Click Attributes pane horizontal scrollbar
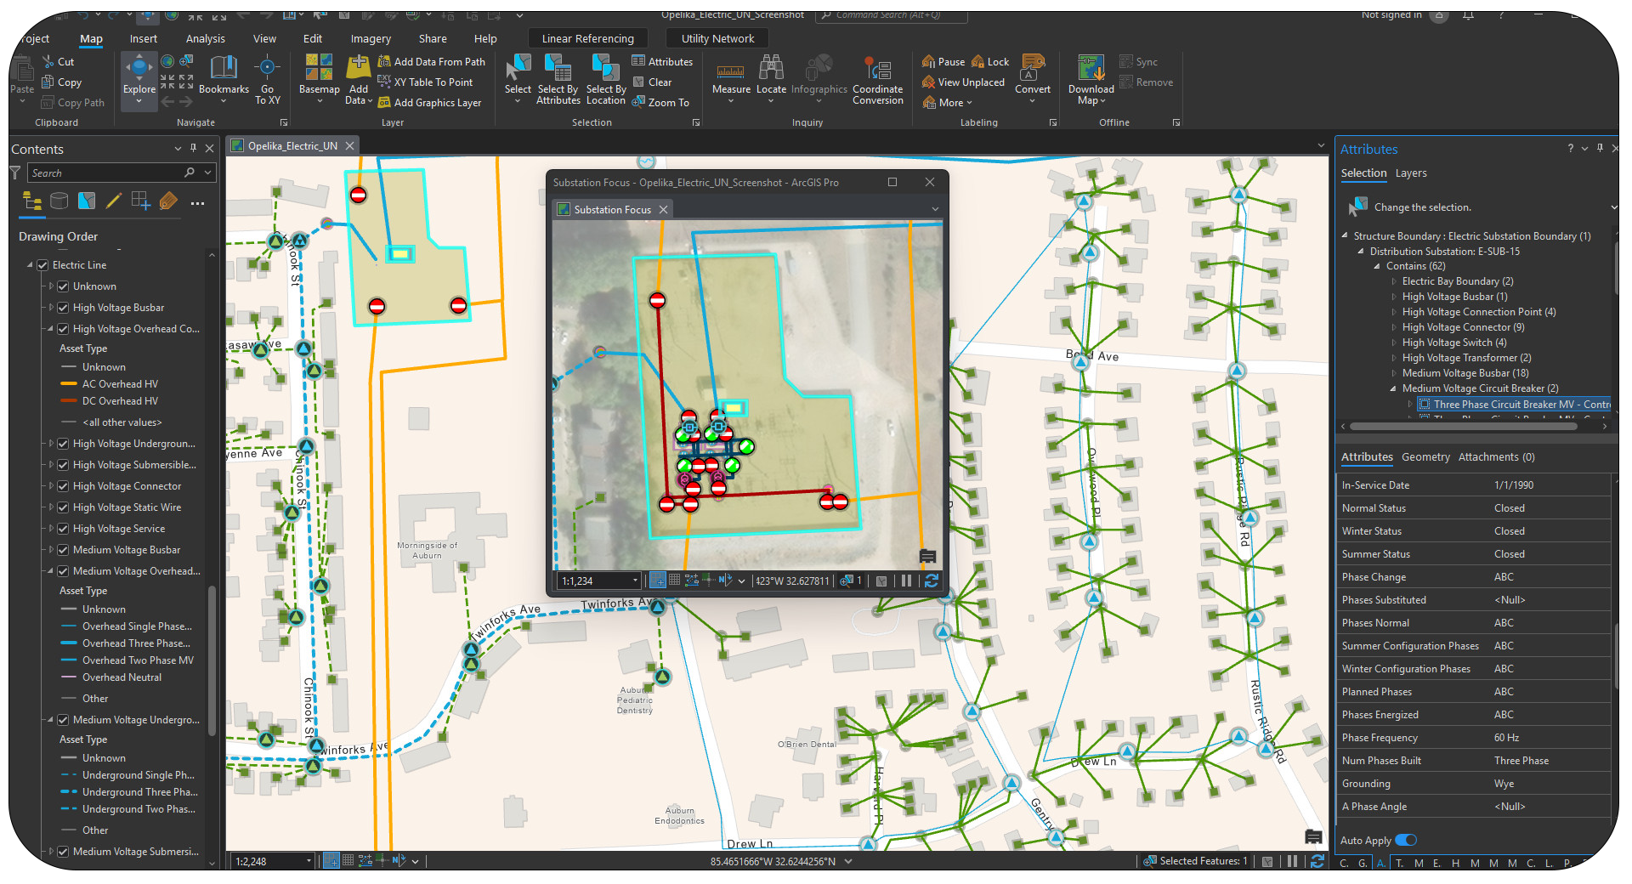Image resolution: width=1632 pixels, height=884 pixels. point(1463,427)
